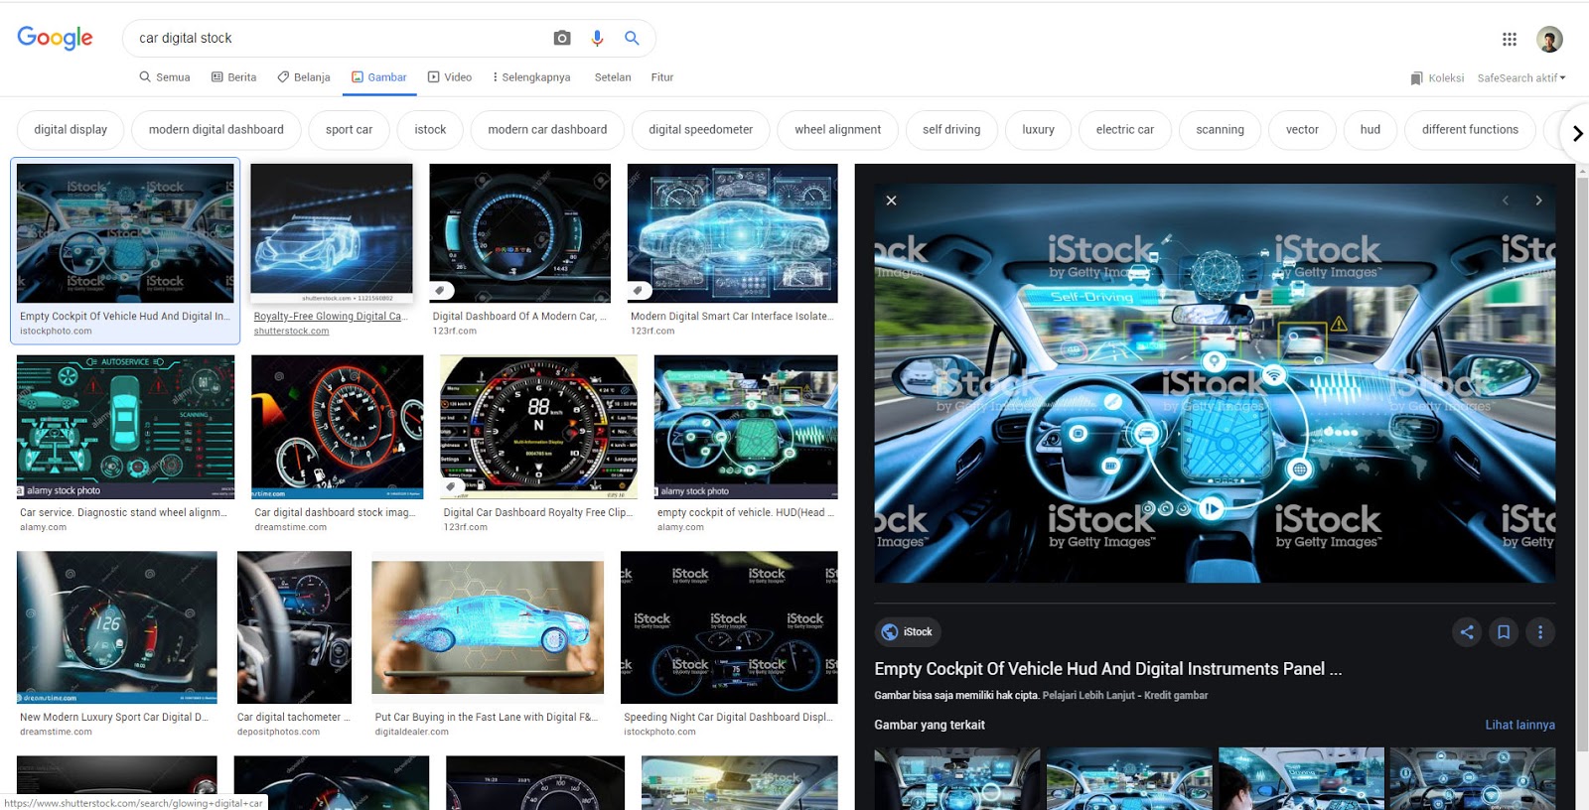
Task: Open Put Car Buying in Fast Lane thumbnail
Action: coord(488,627)
